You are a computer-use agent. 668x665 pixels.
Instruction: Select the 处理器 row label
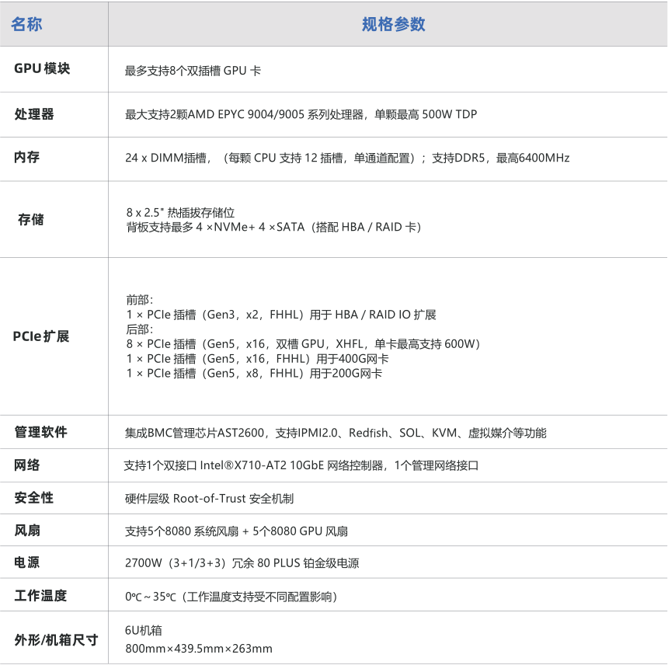click(x=34, y=113)
